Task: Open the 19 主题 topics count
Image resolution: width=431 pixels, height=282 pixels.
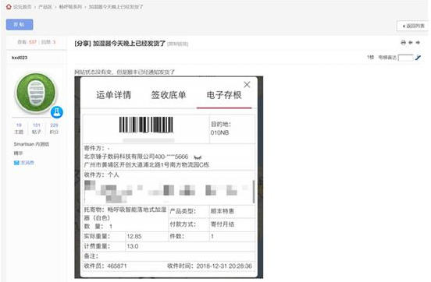Action: pos(19,129)
